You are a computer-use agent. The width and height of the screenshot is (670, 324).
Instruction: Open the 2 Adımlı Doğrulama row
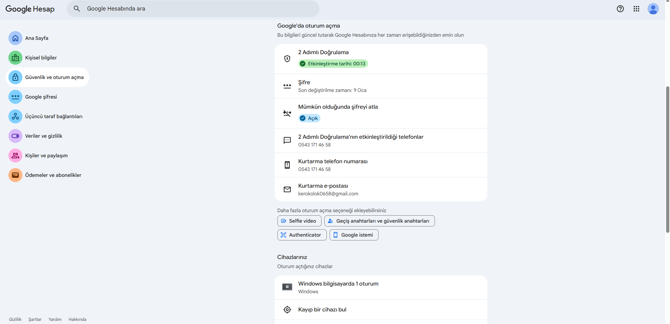[x=381, y=59]
